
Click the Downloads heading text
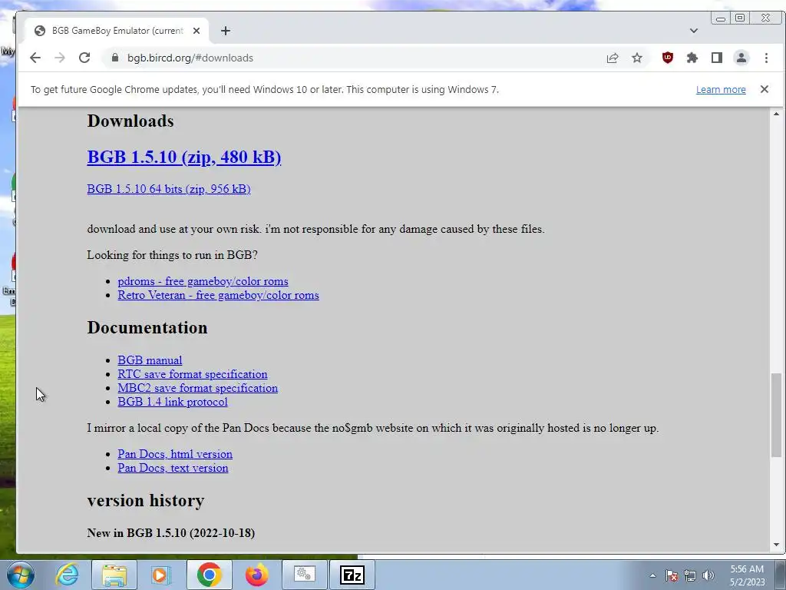point(130,121)
